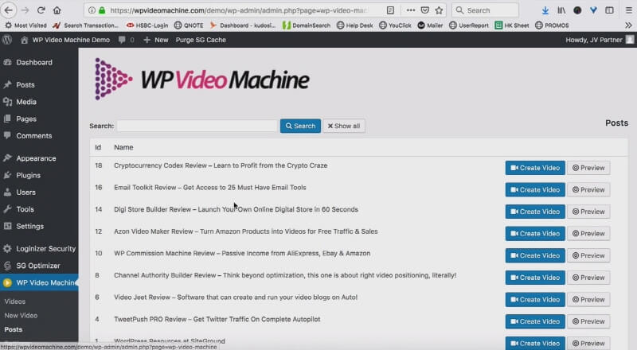Preview the TweetPush PRO Review post
The width and height of the screenshot is (637, 350).
click(588, 321)
